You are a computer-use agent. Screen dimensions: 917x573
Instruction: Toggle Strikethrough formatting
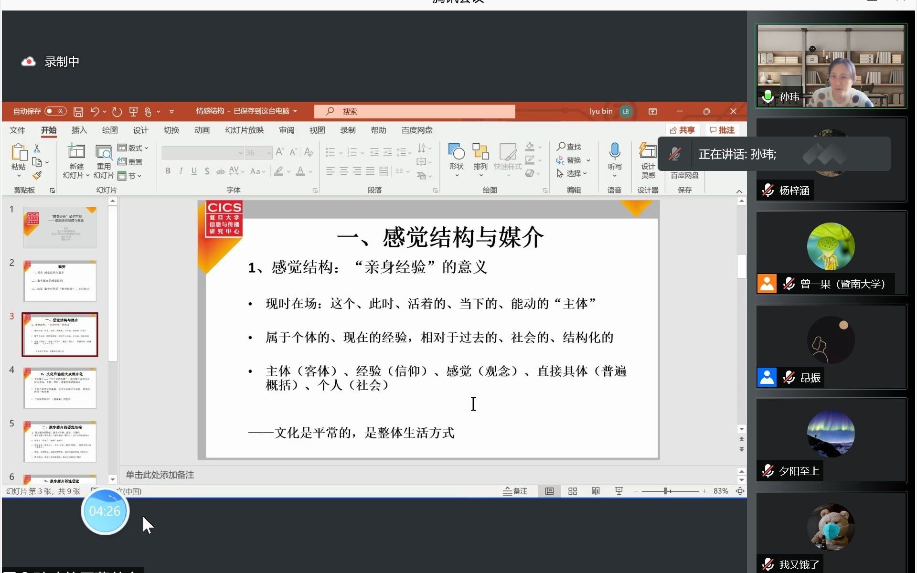point(220,171)
